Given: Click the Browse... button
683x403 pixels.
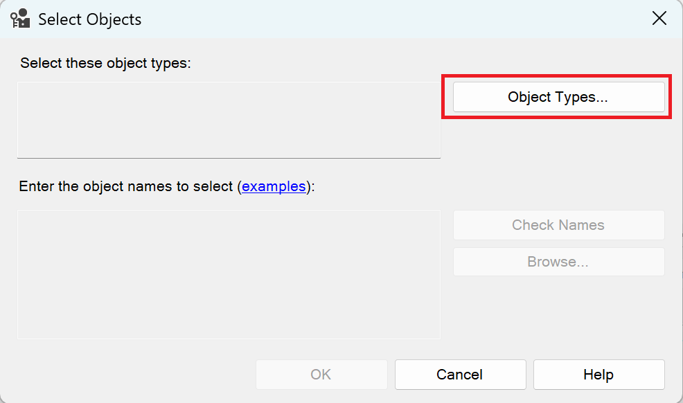Looking at the screenshot, I should pos(558,262).
